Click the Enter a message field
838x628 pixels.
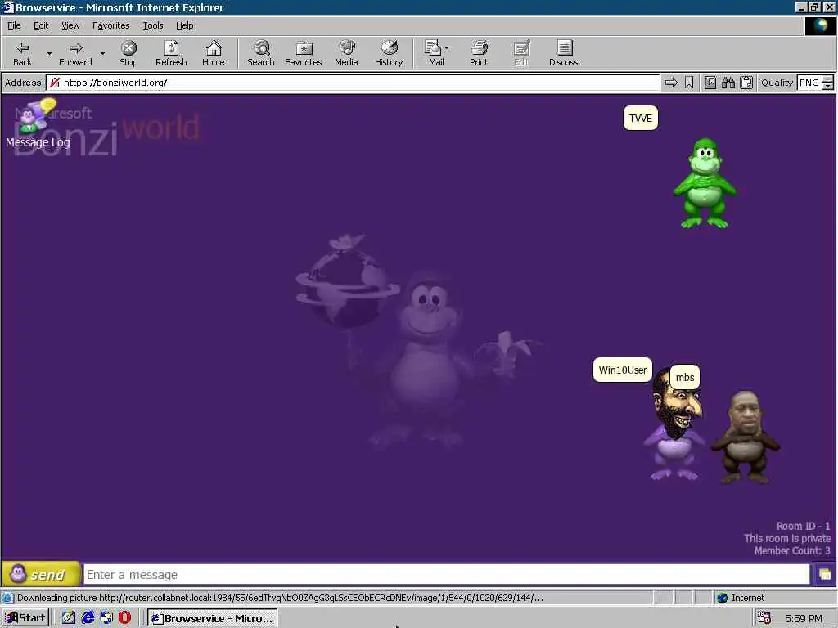click(x=447, y=575)
